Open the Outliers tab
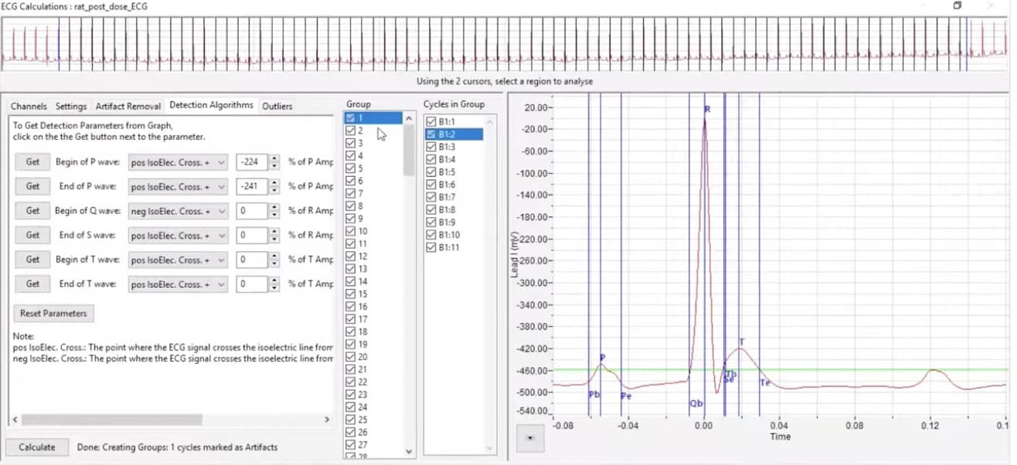 pos(277,106)
